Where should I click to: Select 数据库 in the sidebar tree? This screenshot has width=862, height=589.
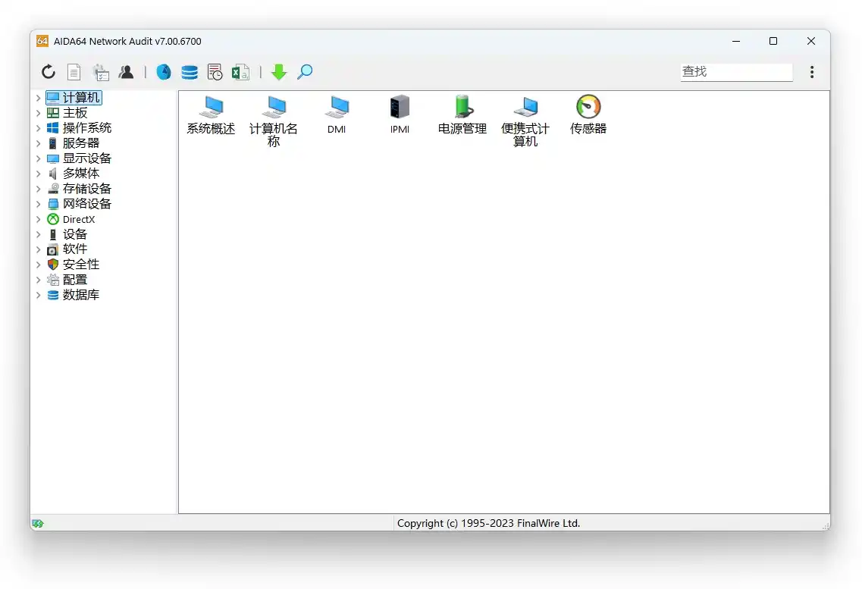coord(73,295)
